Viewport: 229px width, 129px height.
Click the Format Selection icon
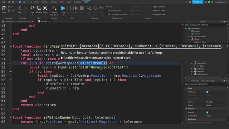pyautogui.click(x=54, y=8)
